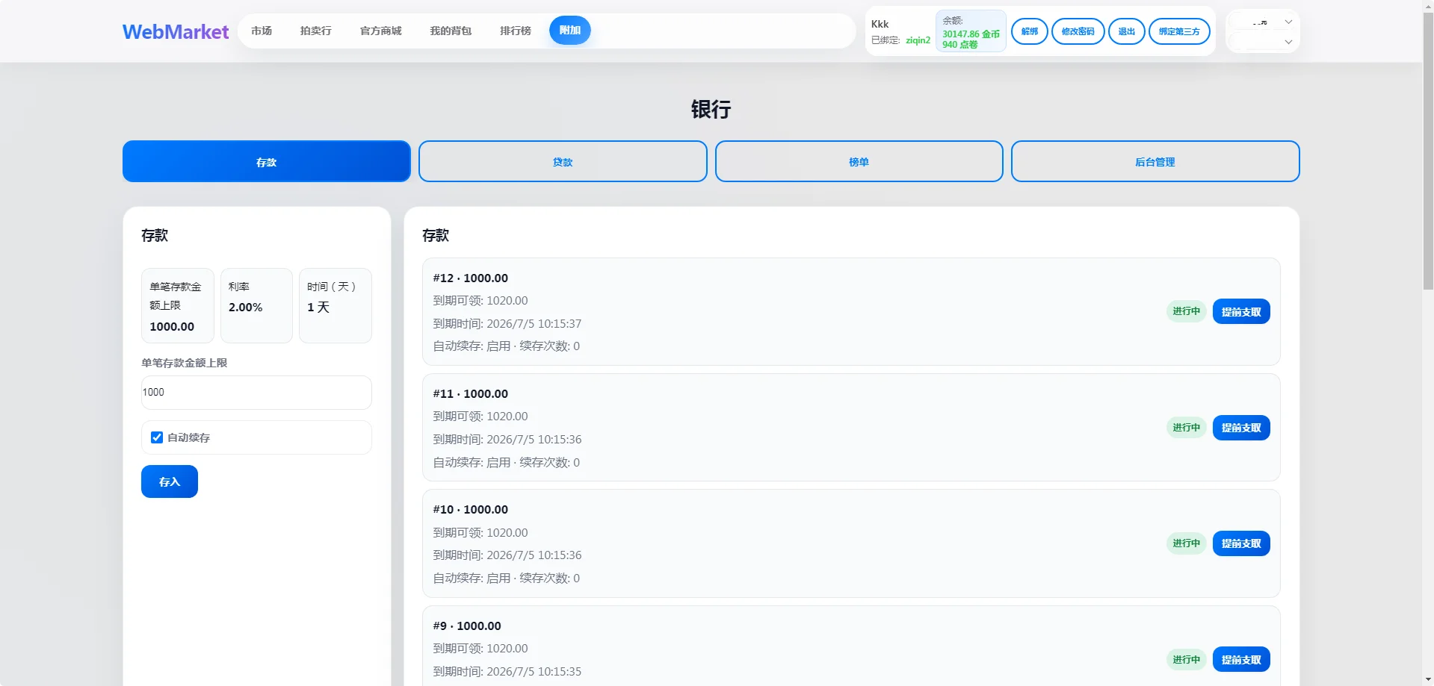Withdraw deposit #12 early via 提前支取
1434x686 pixels.
[x=1241, y=312]
